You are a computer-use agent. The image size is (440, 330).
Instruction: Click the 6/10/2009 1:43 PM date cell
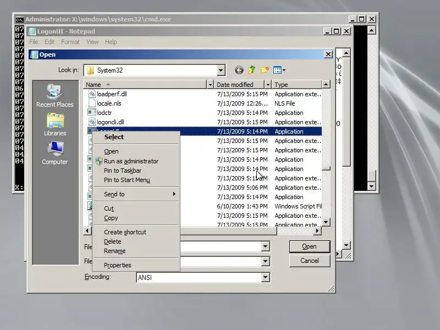(242, 206)
